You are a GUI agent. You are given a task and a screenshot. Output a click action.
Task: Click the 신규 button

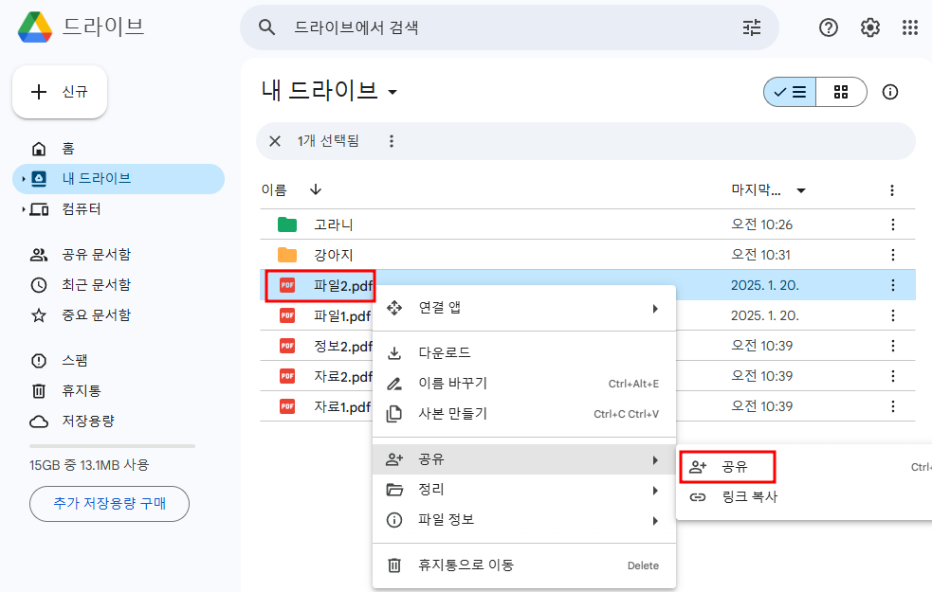[59, 91]
